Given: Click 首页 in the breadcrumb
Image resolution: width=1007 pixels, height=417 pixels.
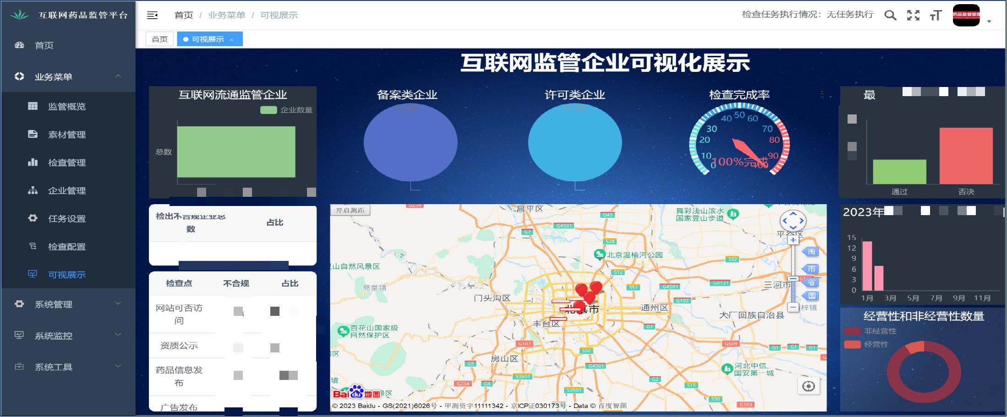Looking at the screenshot, I should point(184,16).
